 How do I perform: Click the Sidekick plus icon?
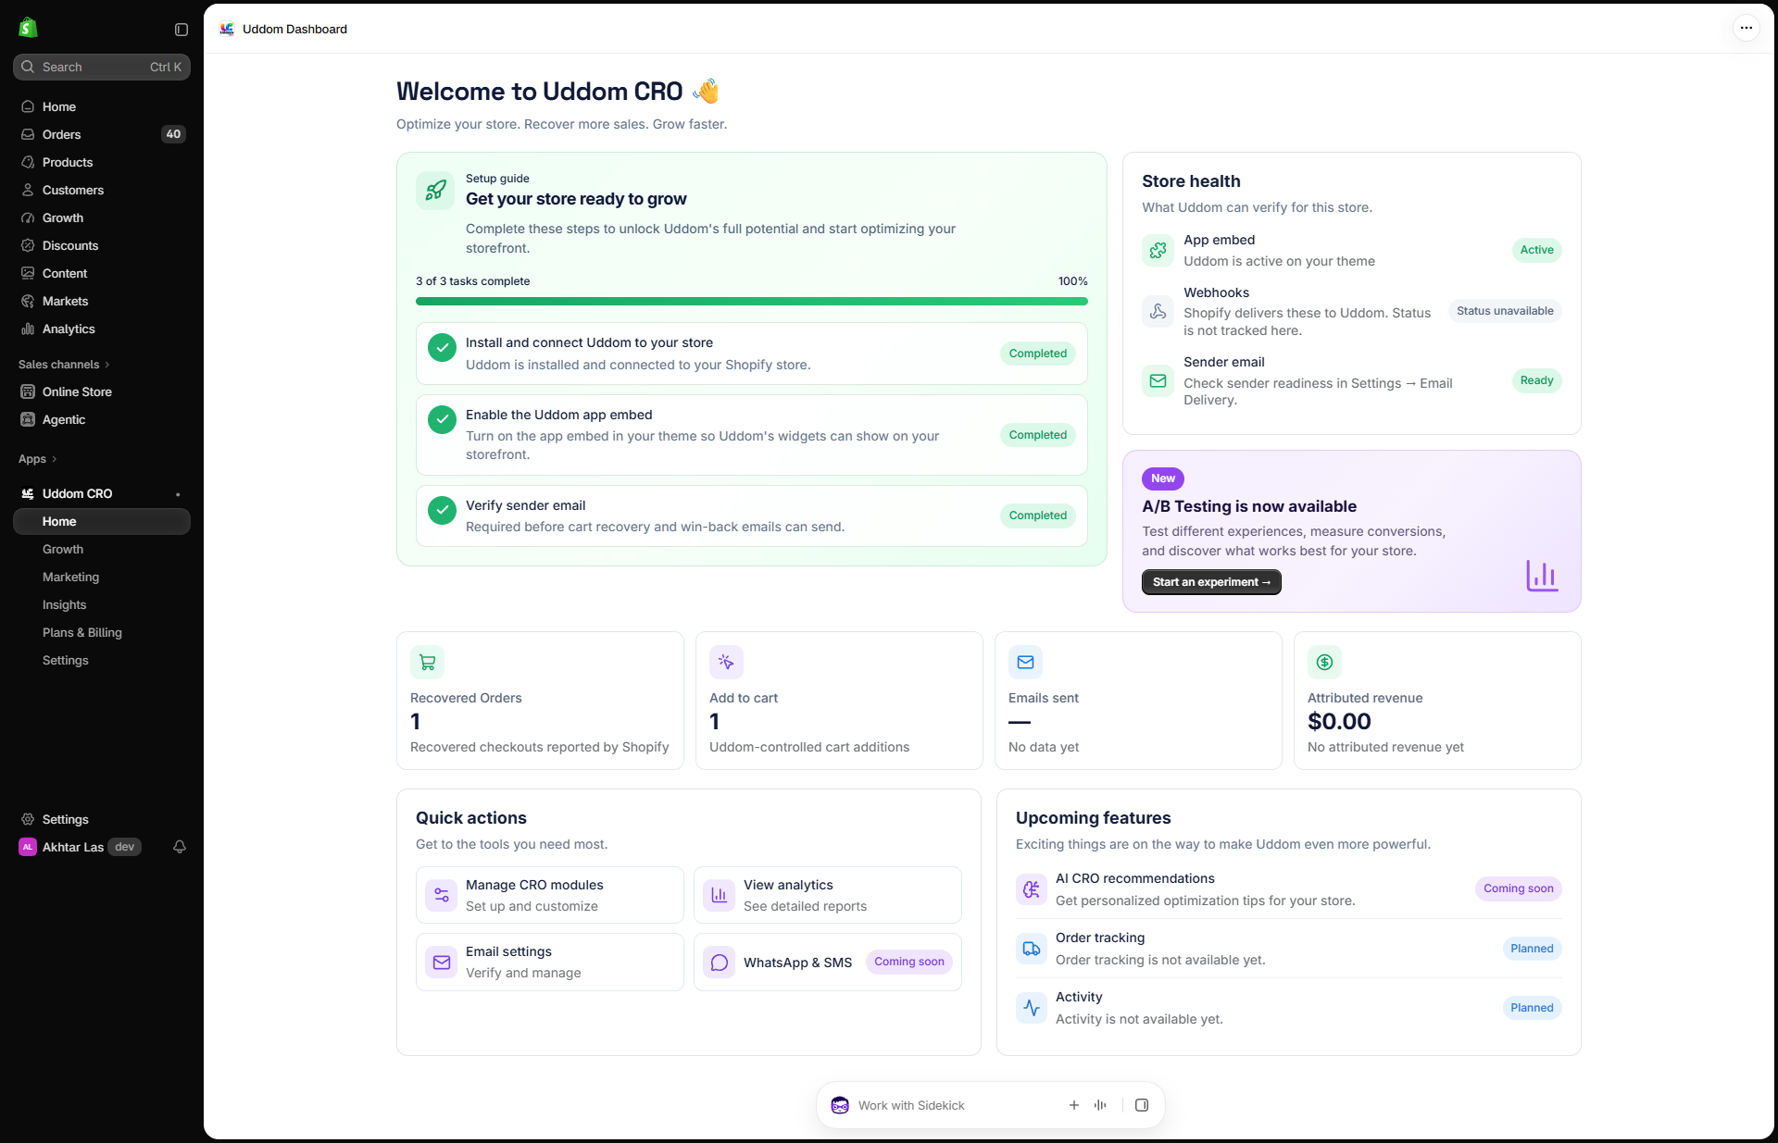click(1074, 1105)
